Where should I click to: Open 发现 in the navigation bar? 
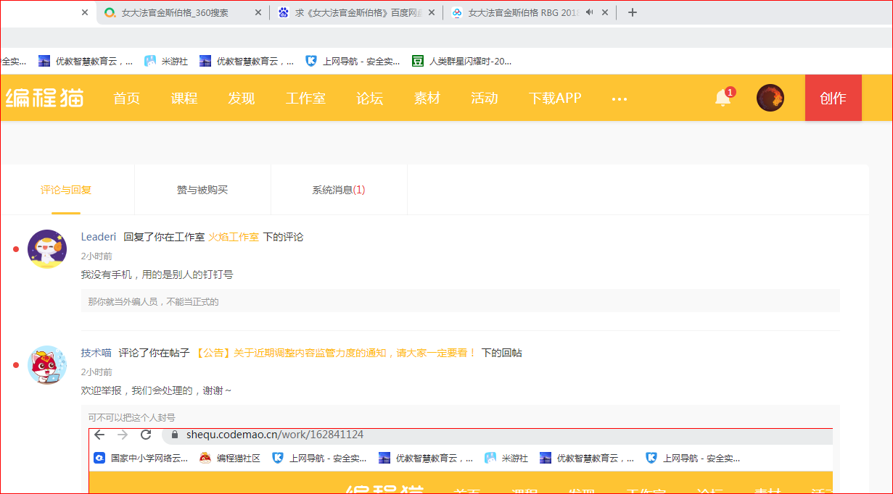click(242, 99)
